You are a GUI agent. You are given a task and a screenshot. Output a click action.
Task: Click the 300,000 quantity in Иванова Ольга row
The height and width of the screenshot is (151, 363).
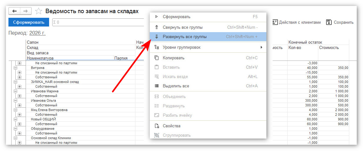click(303, 101)
